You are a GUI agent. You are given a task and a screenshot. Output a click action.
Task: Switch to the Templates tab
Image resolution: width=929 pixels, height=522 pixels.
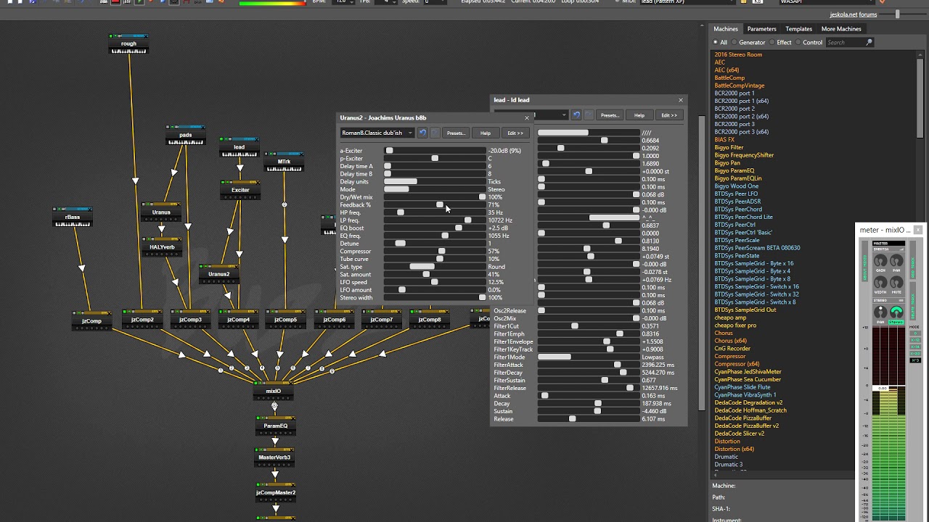click(x=798, y=29)
